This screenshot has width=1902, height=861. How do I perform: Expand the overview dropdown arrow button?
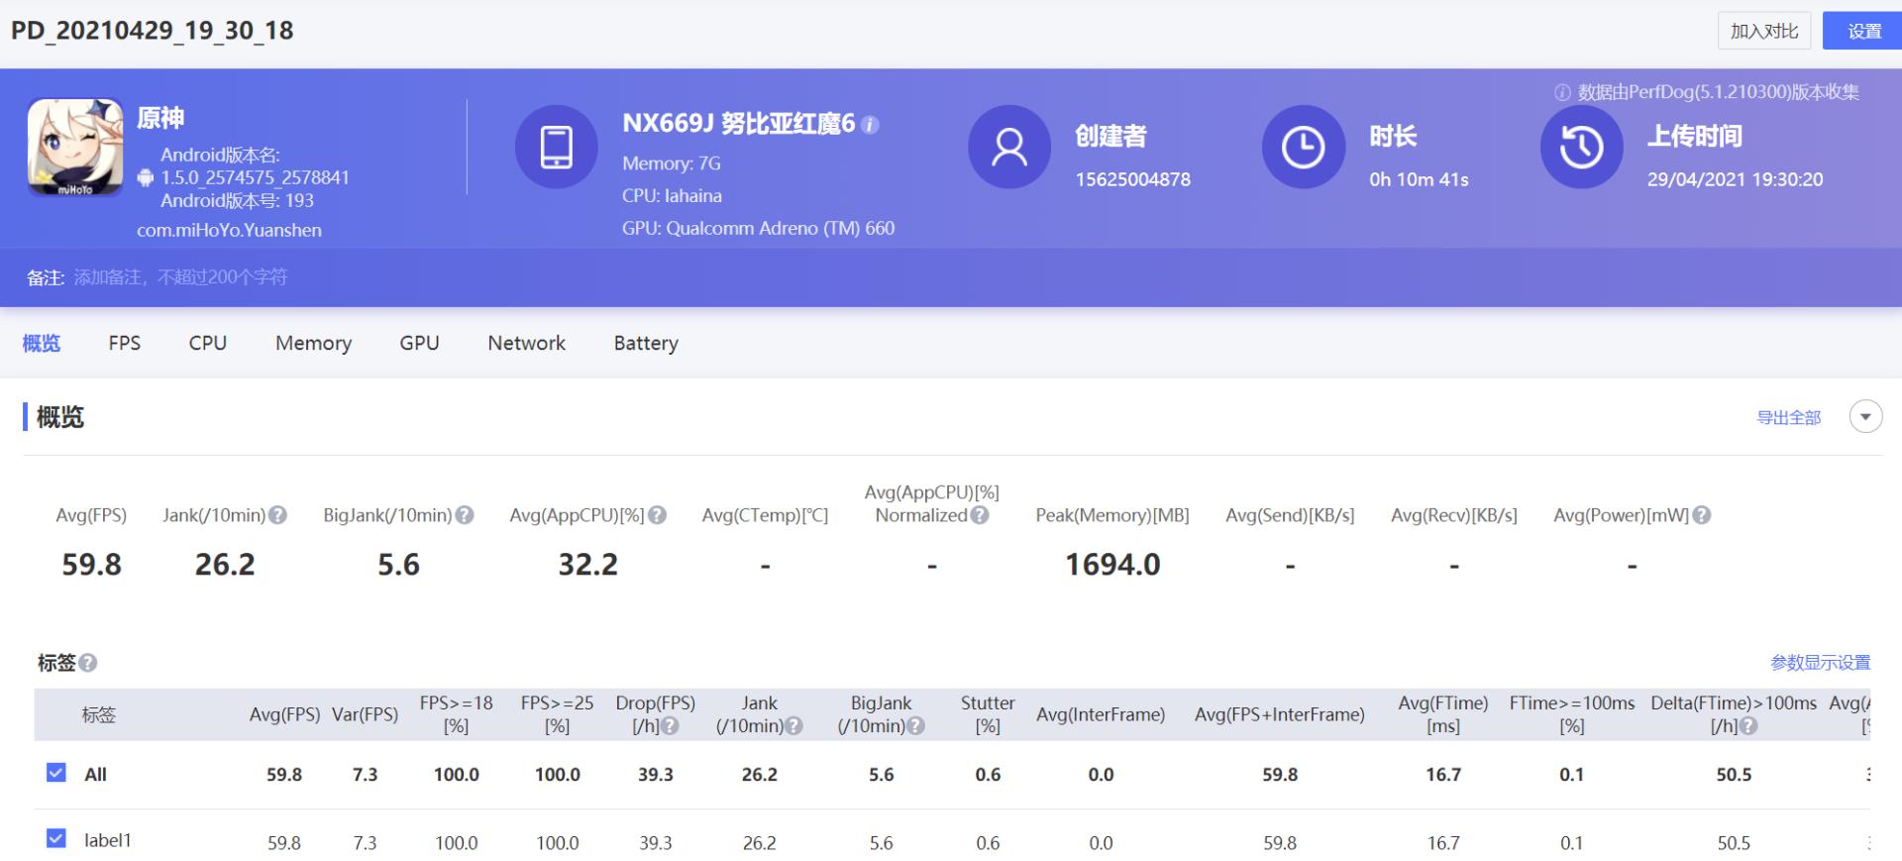(1865, 417)
